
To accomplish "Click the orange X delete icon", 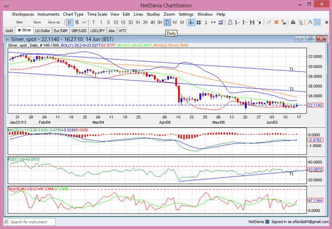I will [x=276, y=22].
